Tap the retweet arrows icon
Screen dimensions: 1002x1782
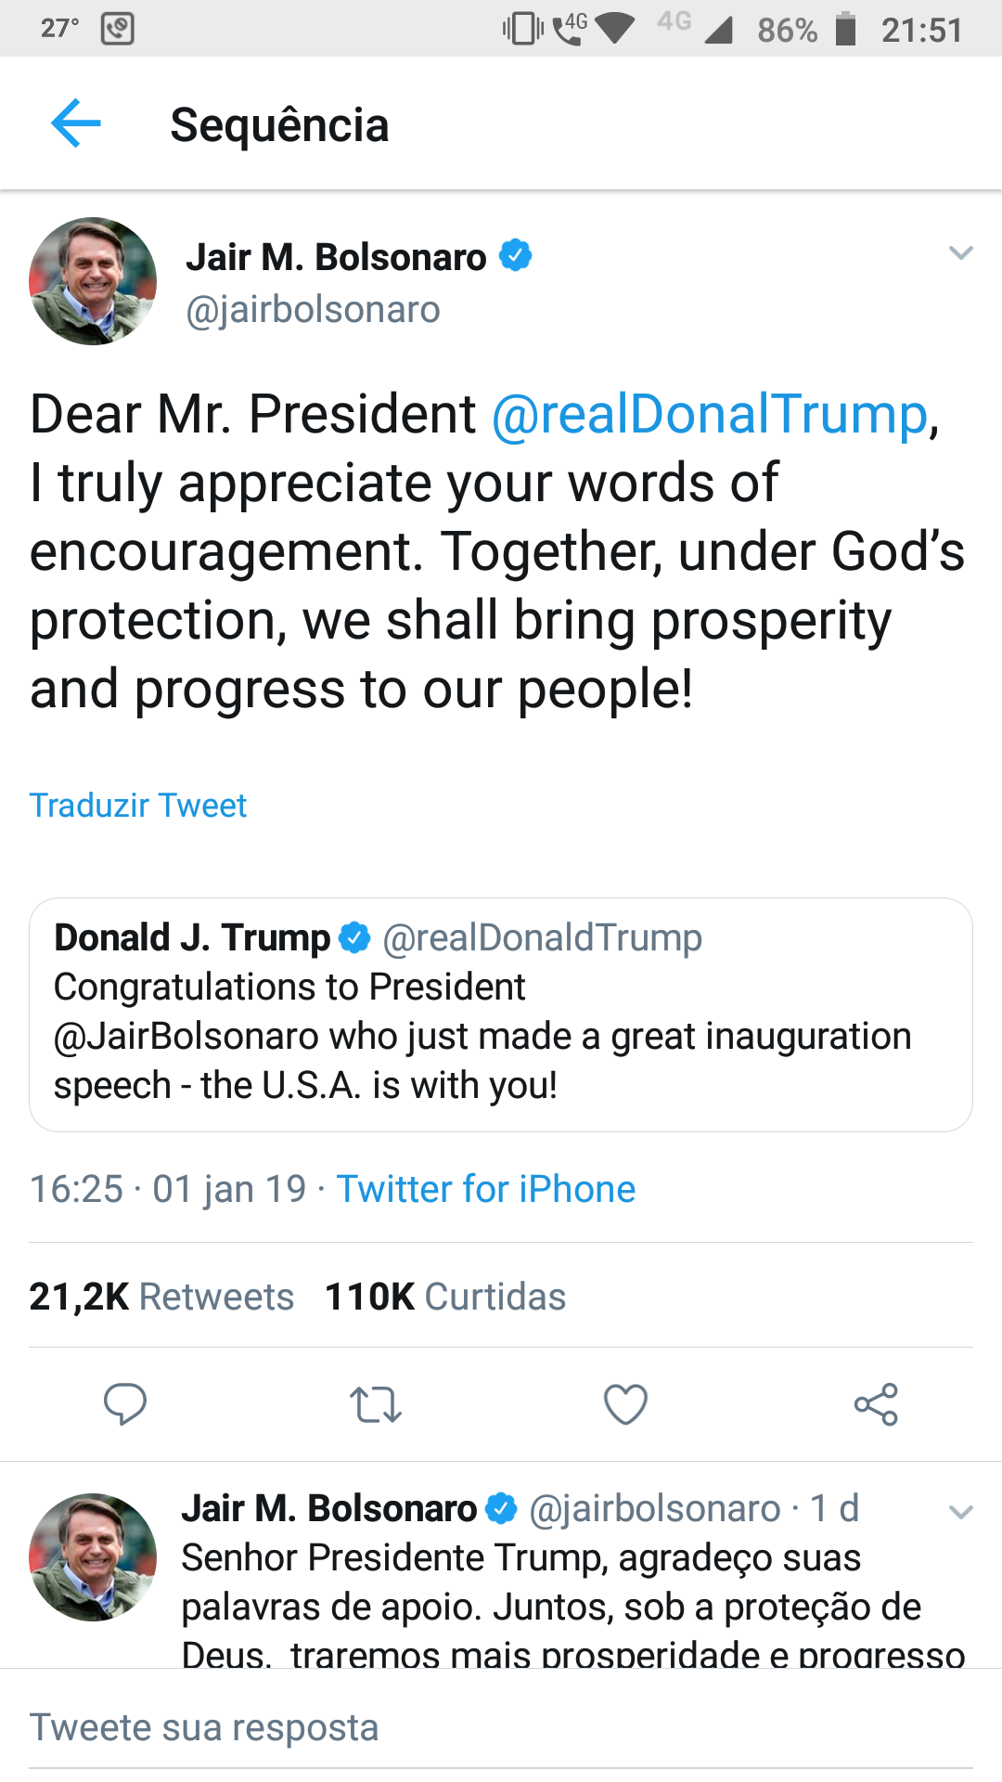[376, 1405]
